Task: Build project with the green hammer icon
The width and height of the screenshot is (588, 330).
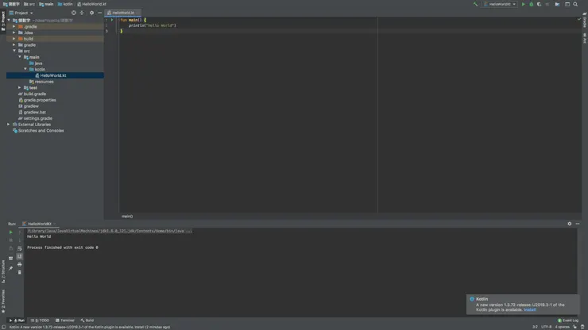Action: click(x=475, y=4)
